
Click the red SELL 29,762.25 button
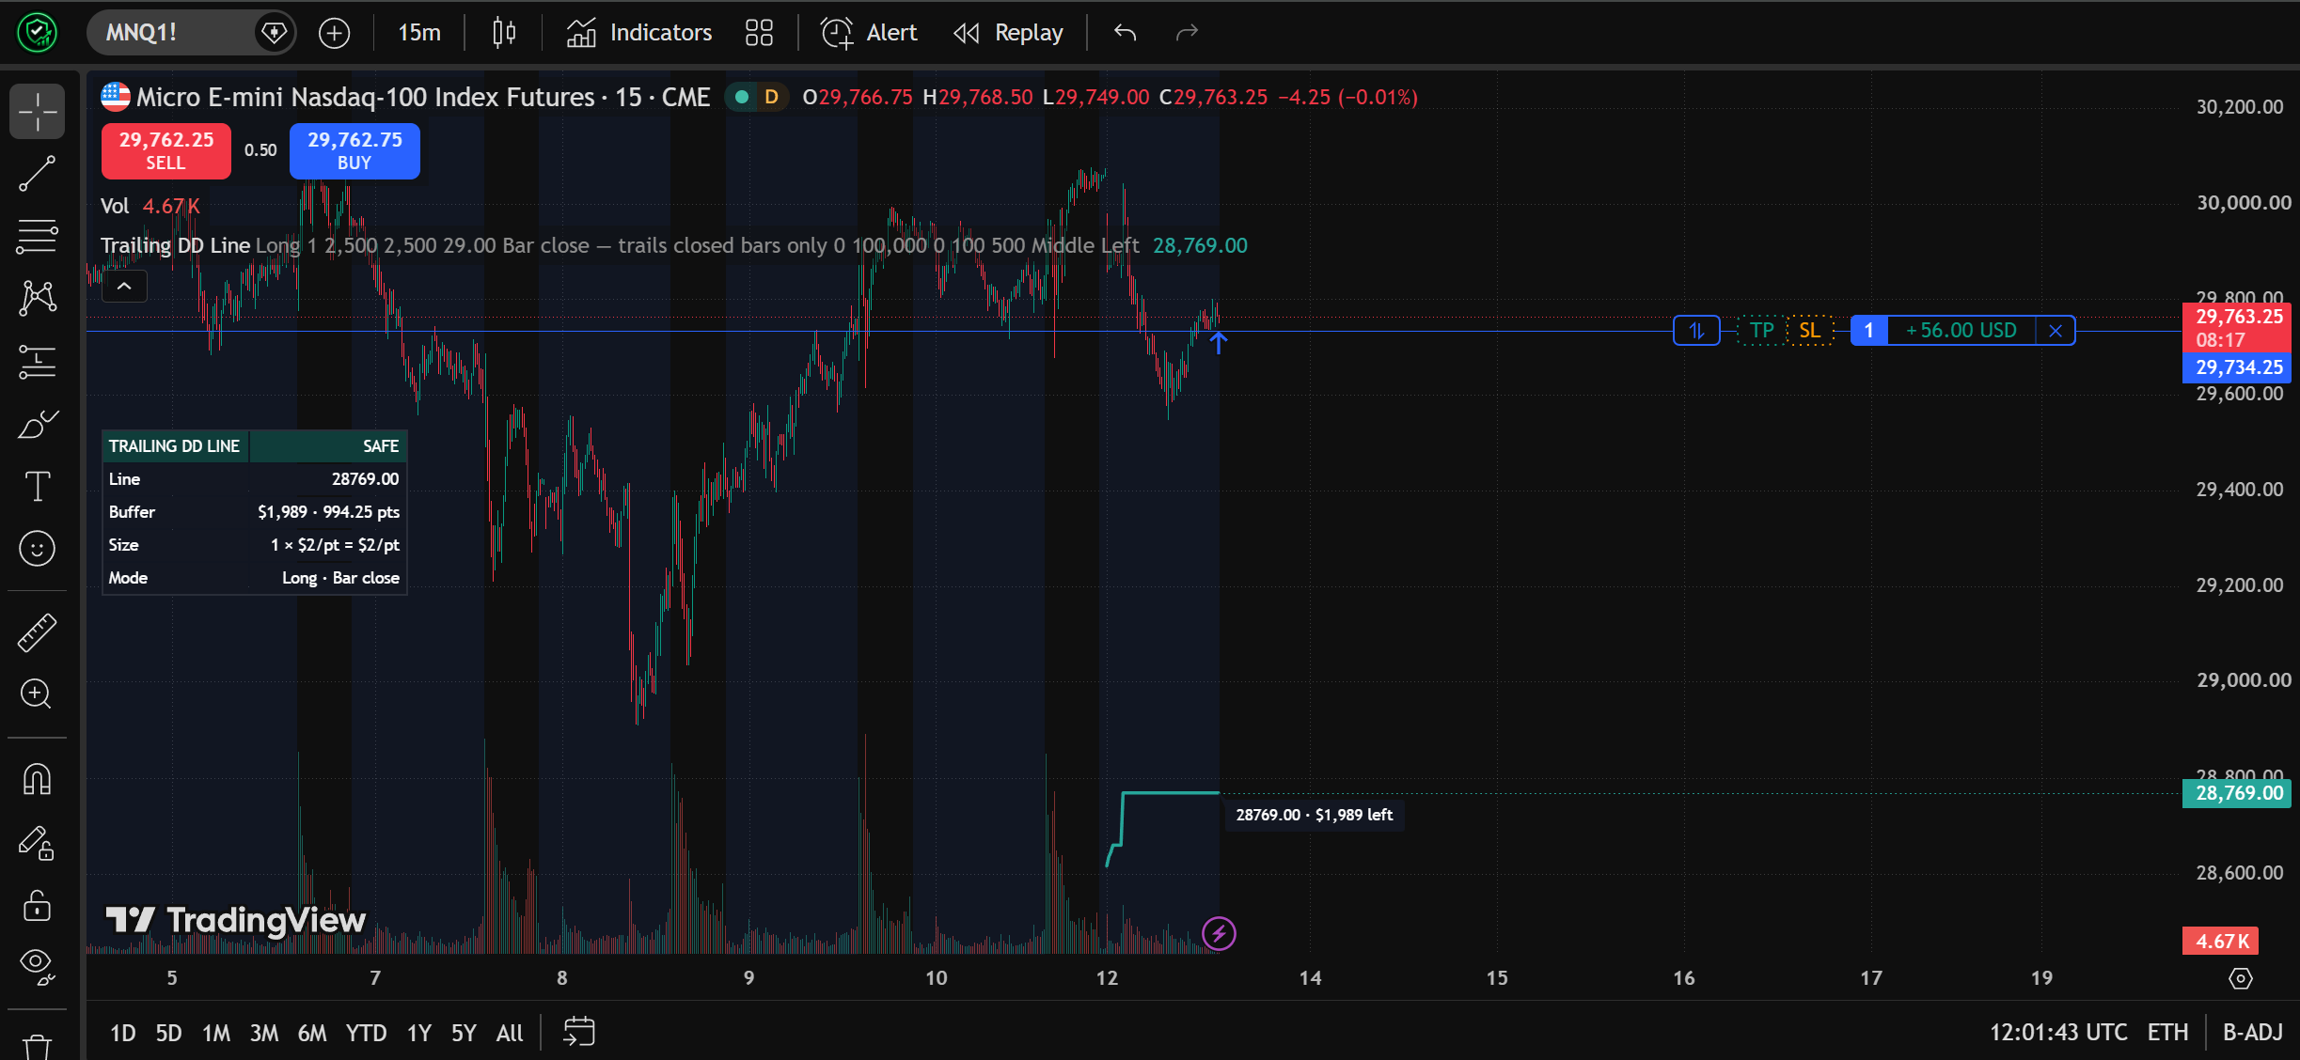166,150
